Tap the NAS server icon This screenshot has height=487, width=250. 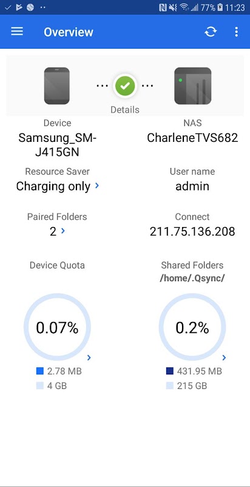click(x=193, y=86)
